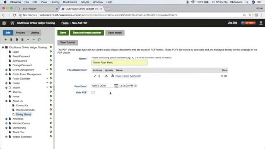Expand the Roster tree node

click(6, 83)
